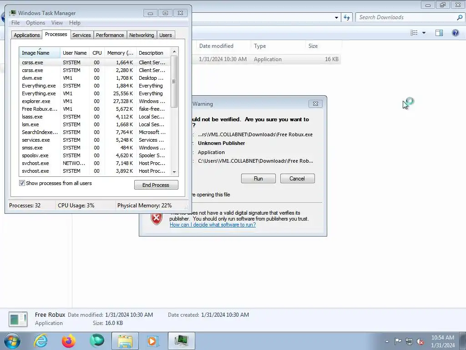Select SearchIndexer process row
The height and width of the screenshot is (350, 466).
[95, 132]
